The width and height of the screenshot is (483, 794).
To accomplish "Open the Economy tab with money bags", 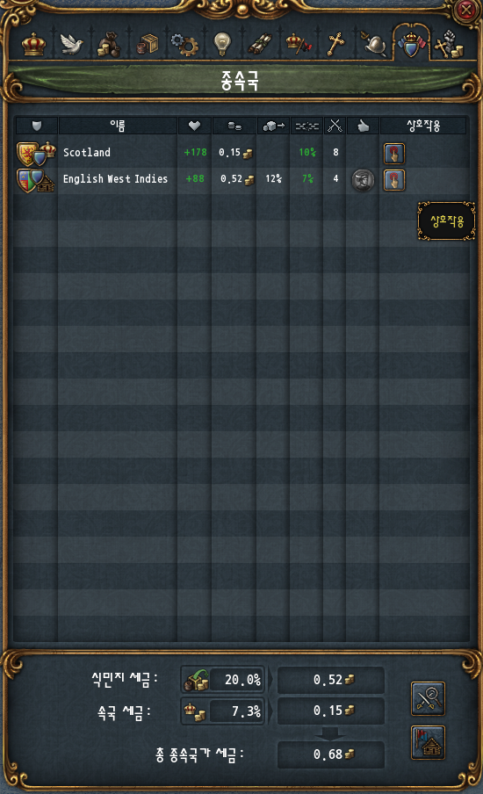I will [x=108, y=44].
